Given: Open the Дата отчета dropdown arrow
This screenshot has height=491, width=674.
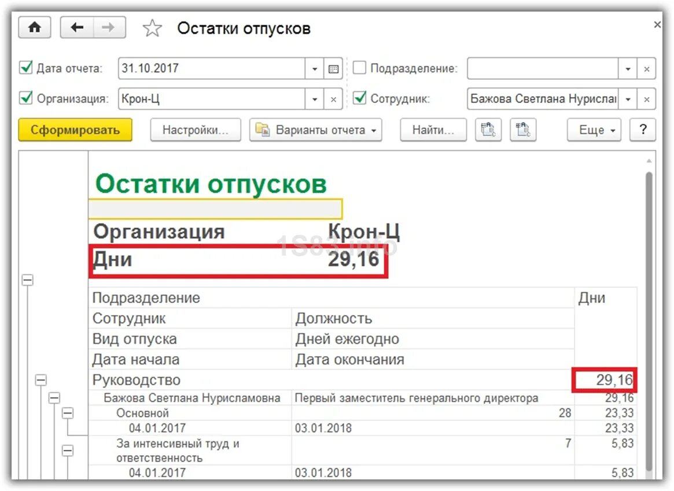Looking at the screenshot, I should (315, 69).
